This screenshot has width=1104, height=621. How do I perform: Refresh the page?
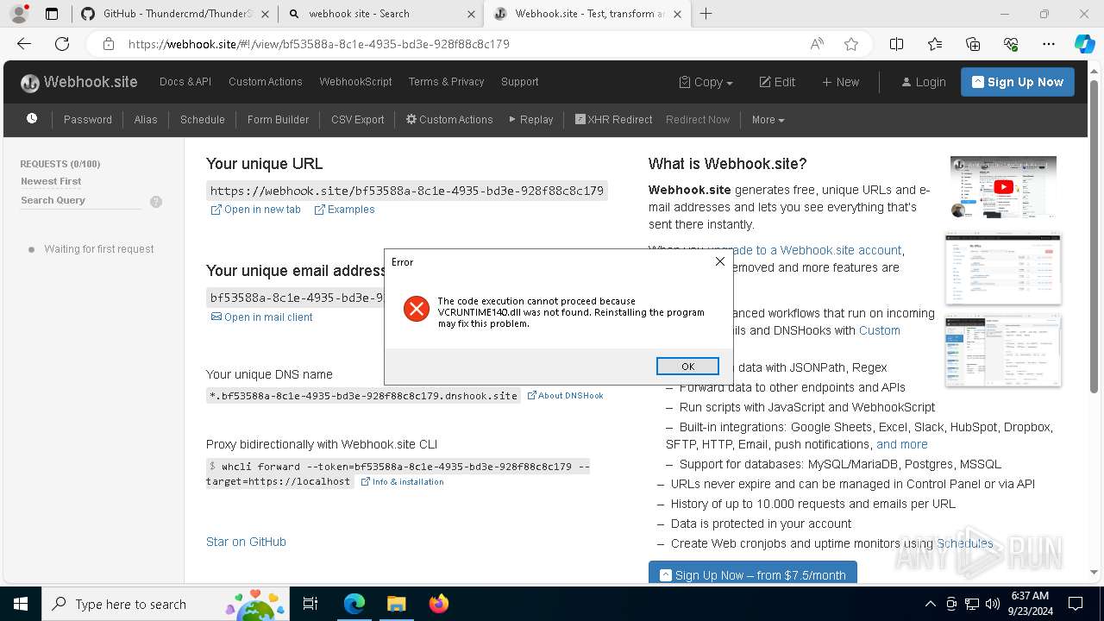point(62,44)
